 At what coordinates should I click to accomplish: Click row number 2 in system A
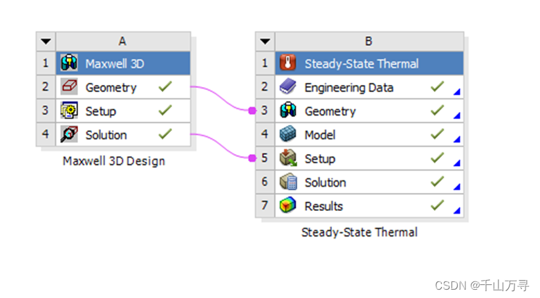point(46,87)
